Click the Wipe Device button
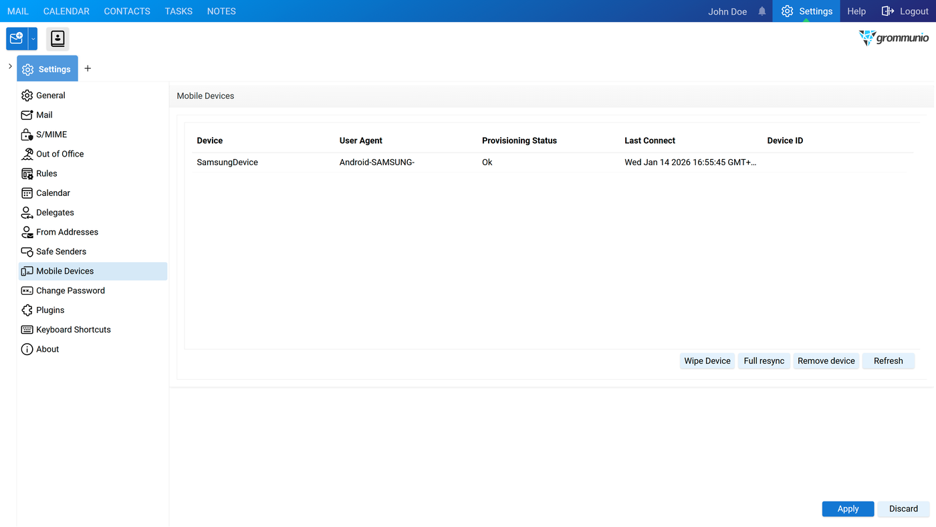 tap(707, 361)
